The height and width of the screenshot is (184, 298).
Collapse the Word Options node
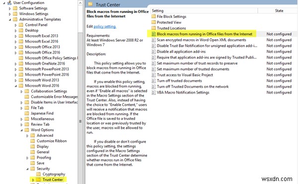pos(22,130)
